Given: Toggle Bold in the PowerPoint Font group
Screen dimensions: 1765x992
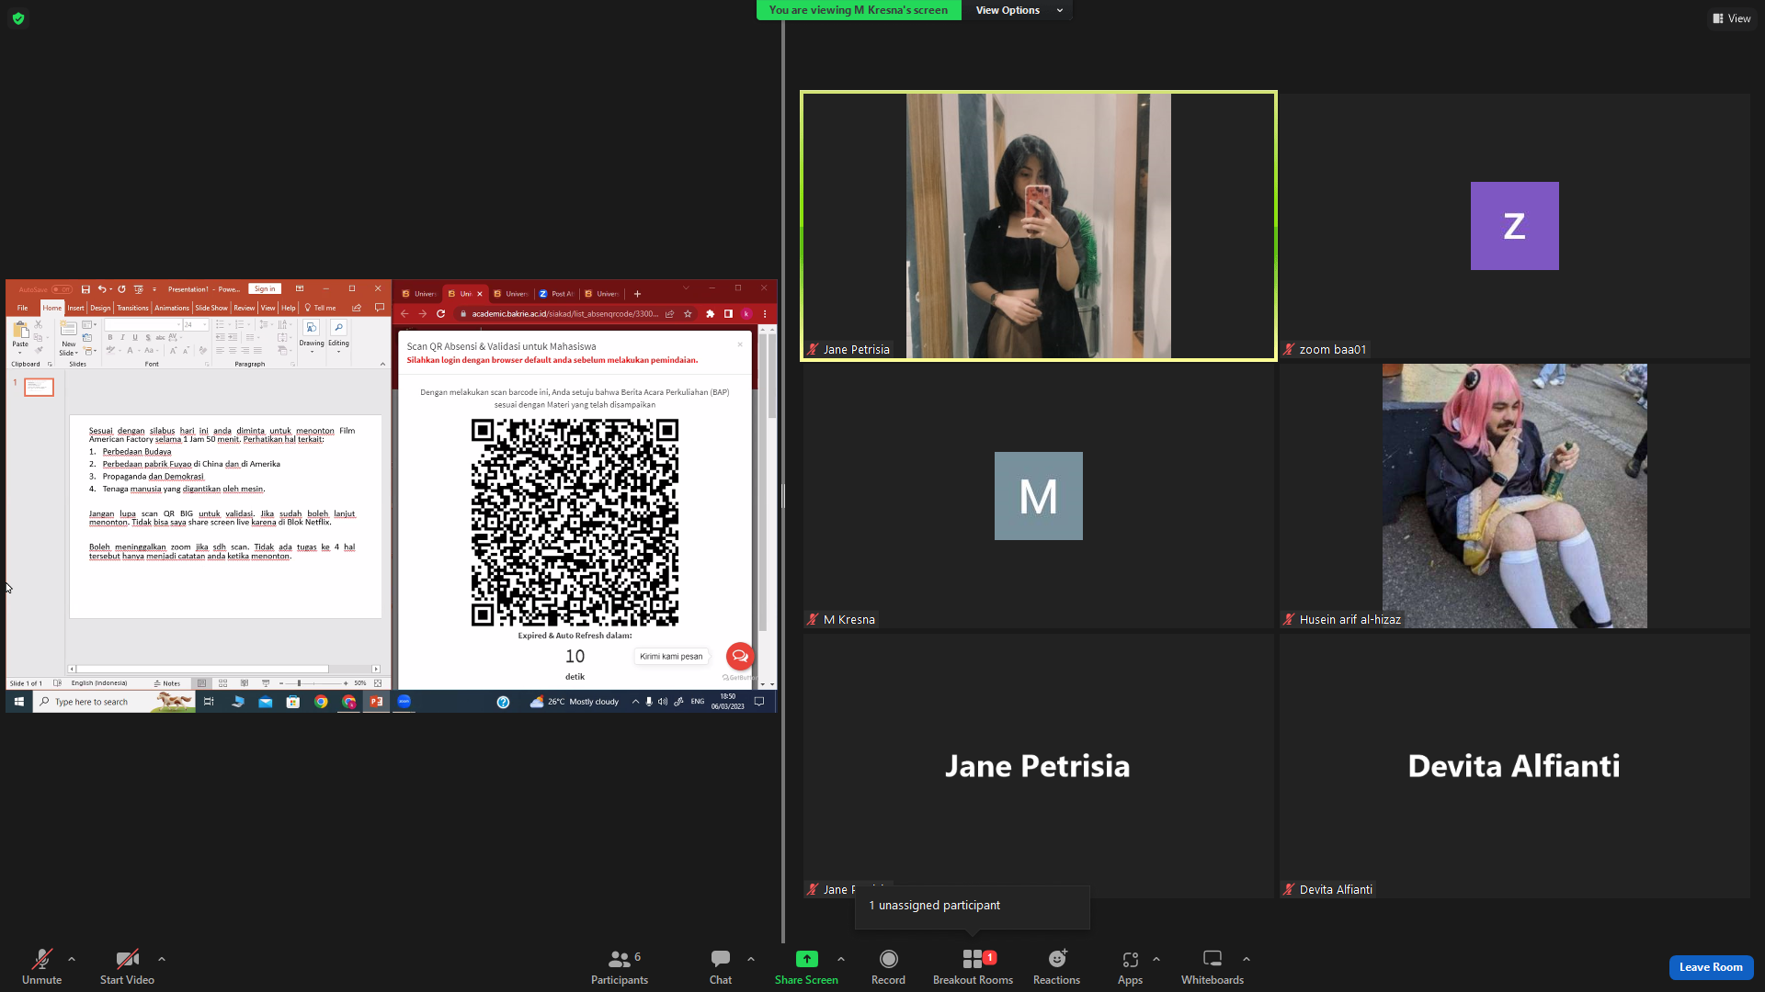Looking at the screenshot, I should point(110,337).
